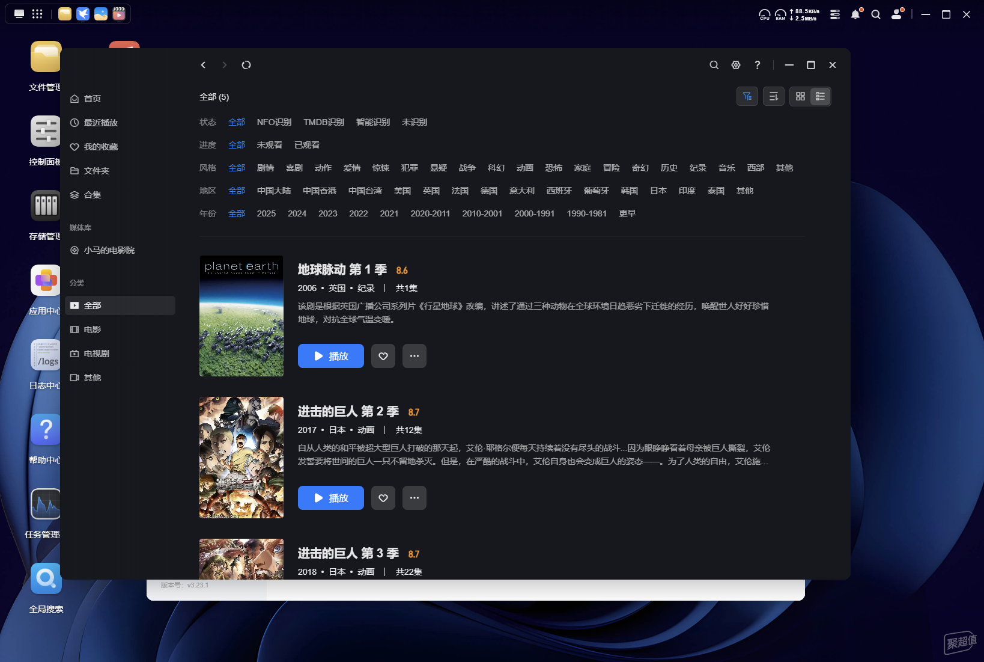The height and width of the screenshot is (662, 984).
Task: Switch to grid view
Action: [800, 96]
